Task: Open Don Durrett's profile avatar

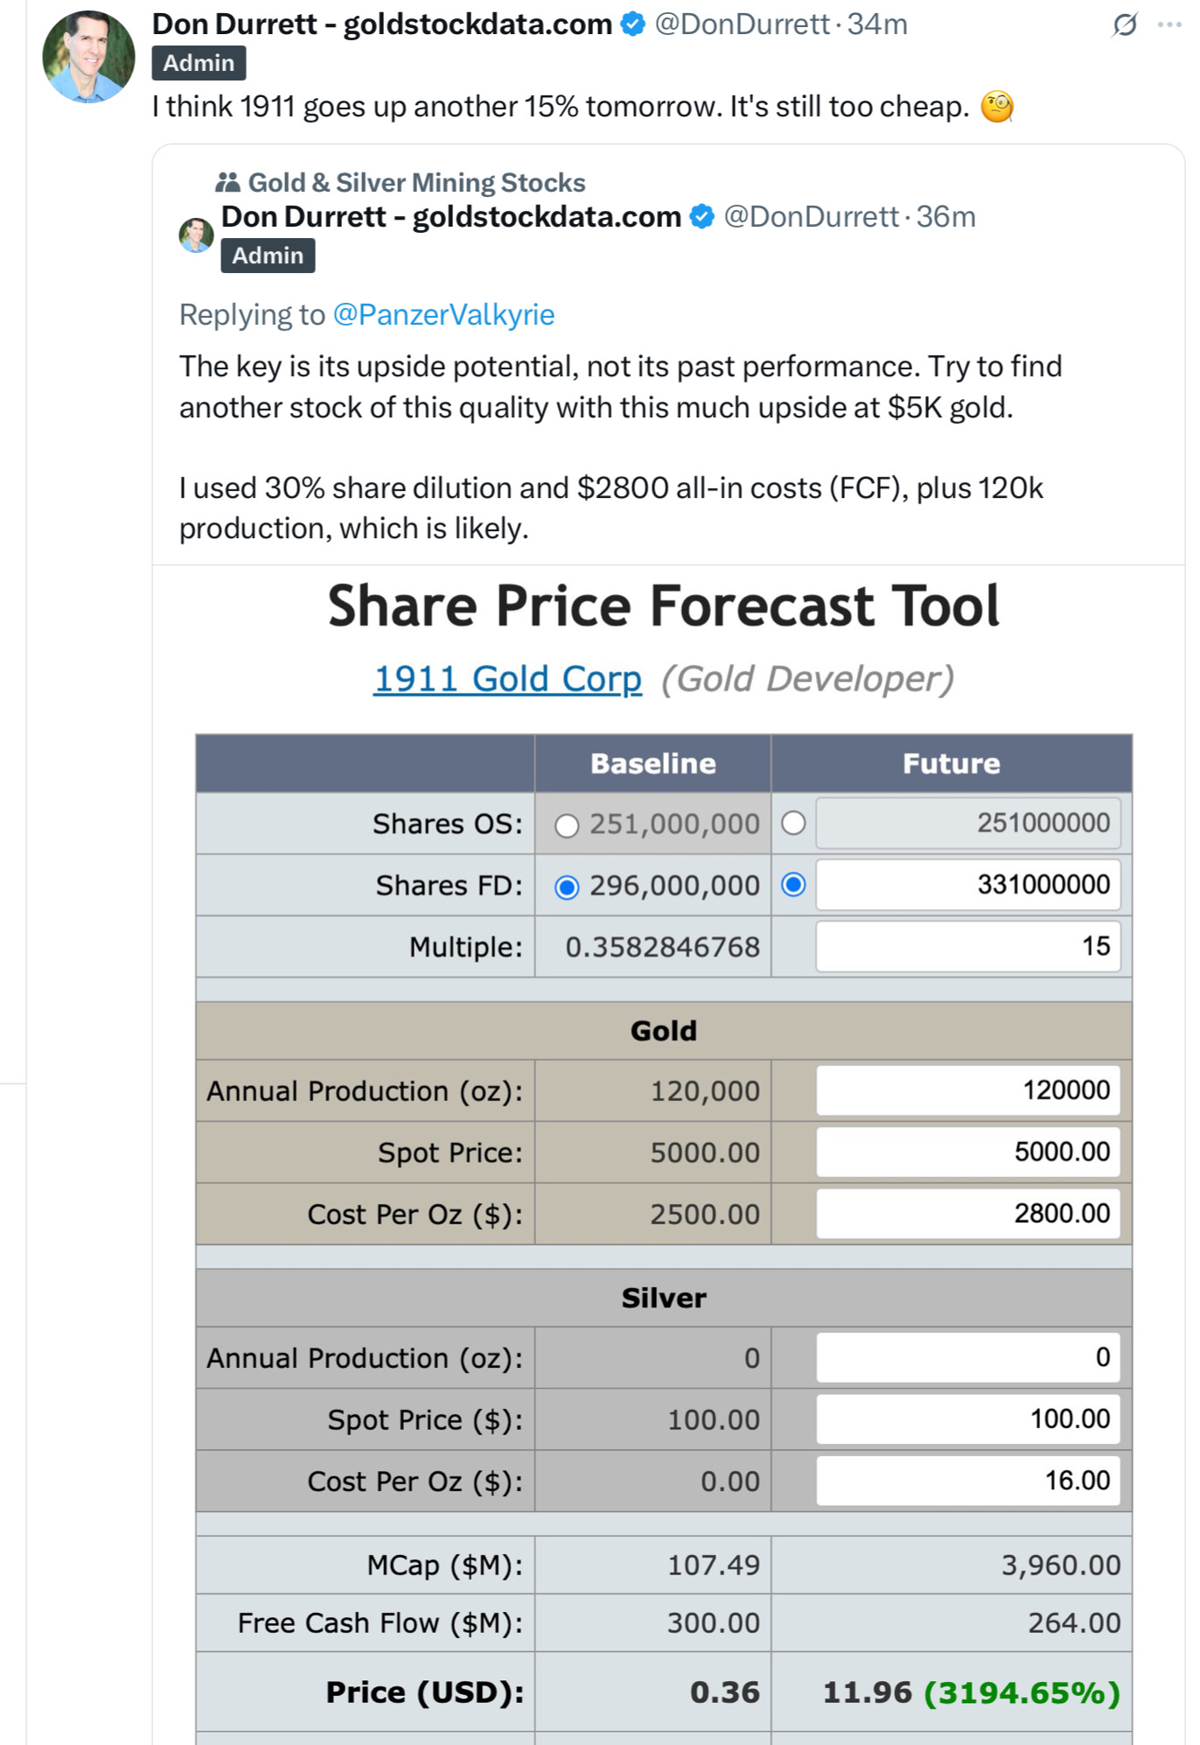Action: coord(88,56)
